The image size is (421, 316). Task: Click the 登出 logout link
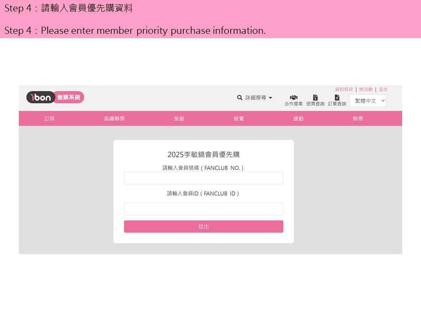coord(383,89)
